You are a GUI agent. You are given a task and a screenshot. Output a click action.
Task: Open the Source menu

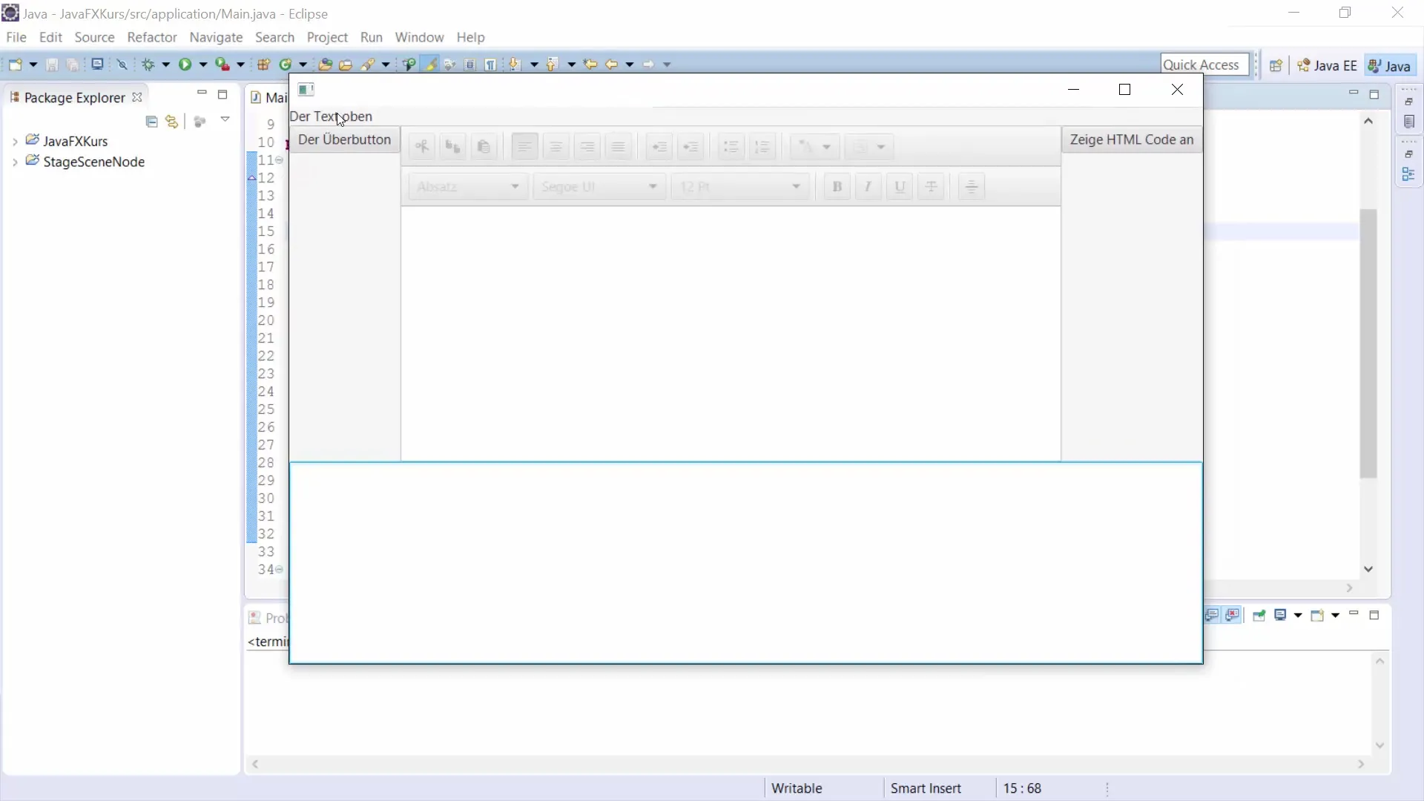pos(94,37)
